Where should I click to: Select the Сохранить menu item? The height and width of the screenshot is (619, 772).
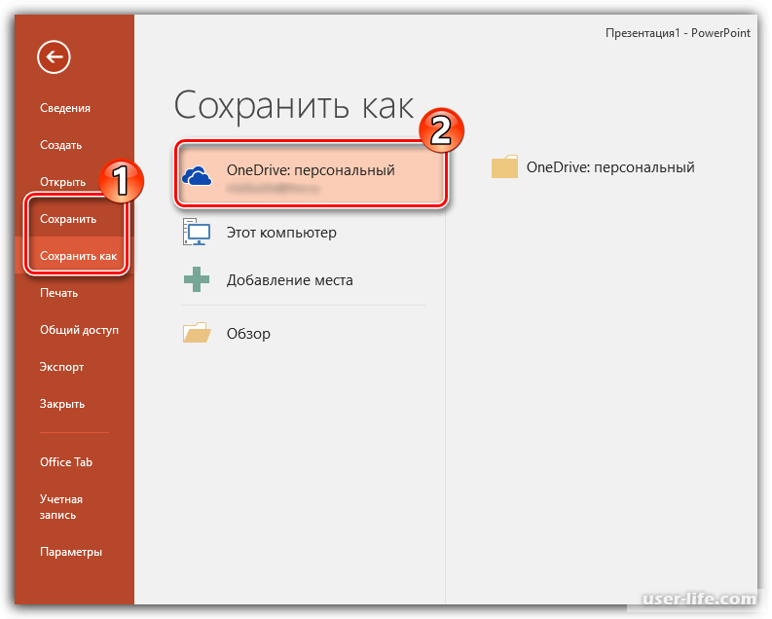pyautogui.click(x=68, y=219)
